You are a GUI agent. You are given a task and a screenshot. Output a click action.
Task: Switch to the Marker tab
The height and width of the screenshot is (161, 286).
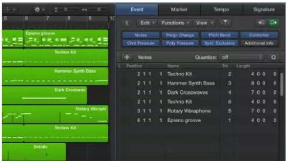[179, 9]
